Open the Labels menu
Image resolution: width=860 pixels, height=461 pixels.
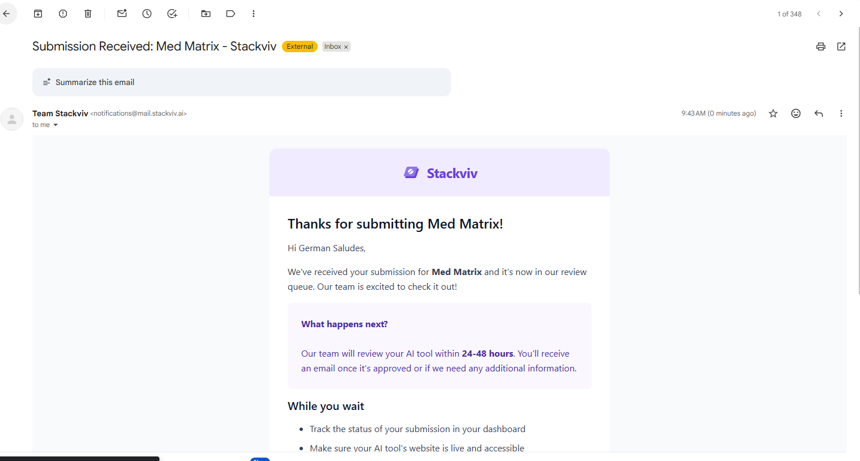click(230, 14)
